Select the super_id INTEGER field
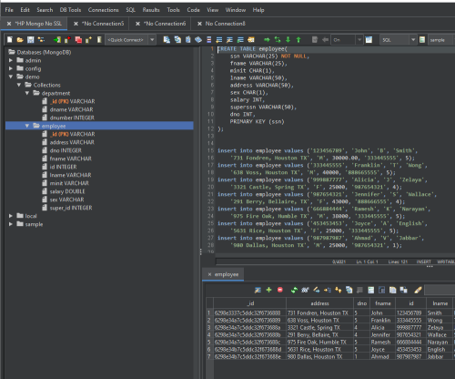 [x=71, y=208]
